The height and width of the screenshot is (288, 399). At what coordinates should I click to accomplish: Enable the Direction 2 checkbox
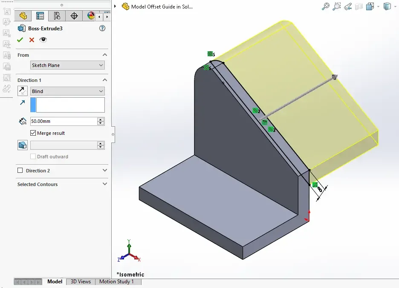point(20,171)
